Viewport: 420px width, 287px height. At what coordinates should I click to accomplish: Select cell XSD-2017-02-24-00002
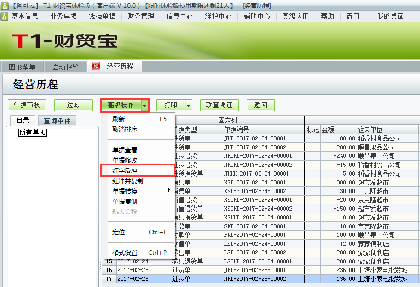pyautogui.click(x=264, y=191)
